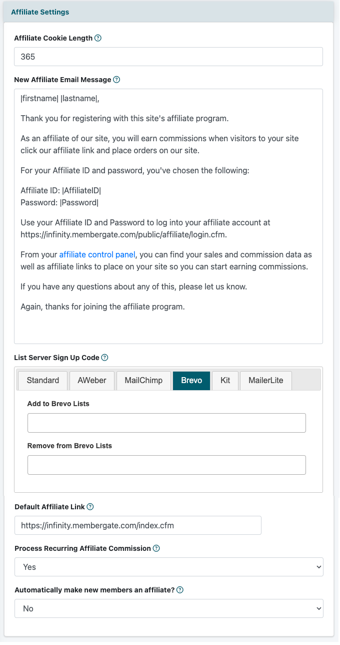Click the Affiliate Cookie Length field

[x=168, y=57]
